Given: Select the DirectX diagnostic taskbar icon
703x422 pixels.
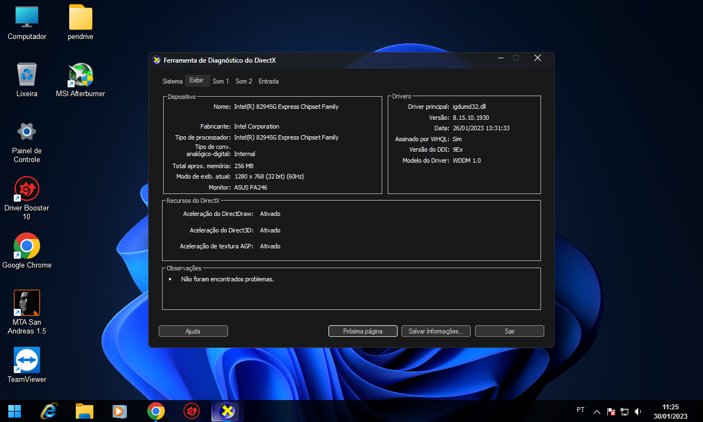Looking at the screenshot, I should pos(227,411).
